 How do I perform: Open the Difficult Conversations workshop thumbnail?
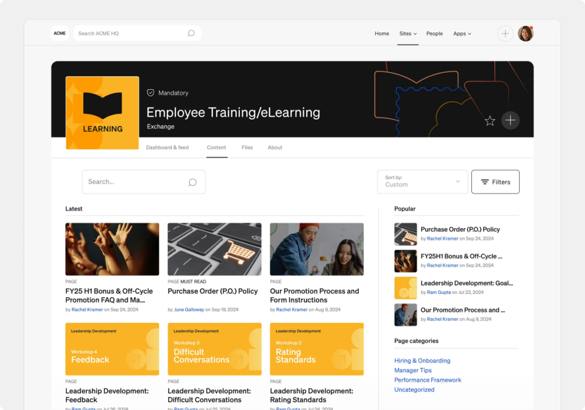pyautogui.click(x=214, y=349)
